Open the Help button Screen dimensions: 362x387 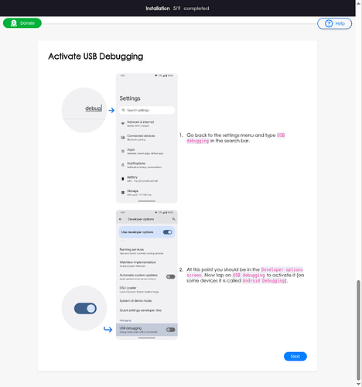[334, 24]
